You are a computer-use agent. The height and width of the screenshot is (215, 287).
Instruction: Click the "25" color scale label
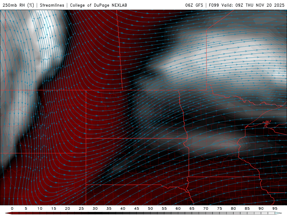point(81,209)
